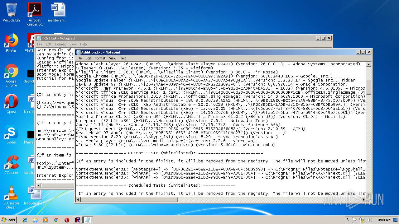Click the Realtek AC'97 Audio line
This screenshot has height=224, width=399.
click(180, 133)
